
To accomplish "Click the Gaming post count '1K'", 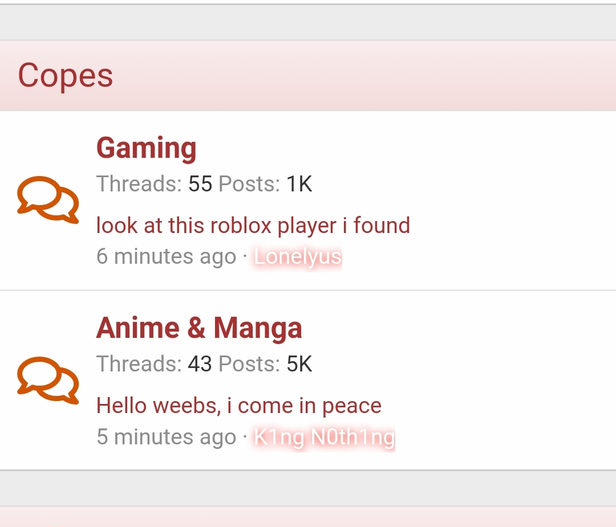I will [299, 184].
